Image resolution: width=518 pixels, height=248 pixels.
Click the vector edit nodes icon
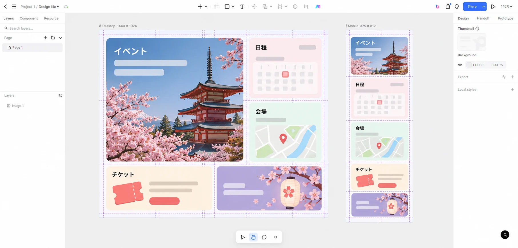(280, 6)
